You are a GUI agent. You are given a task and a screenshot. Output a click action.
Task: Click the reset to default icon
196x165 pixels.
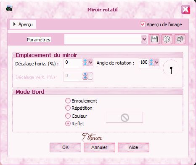click(x=180, y=39)
